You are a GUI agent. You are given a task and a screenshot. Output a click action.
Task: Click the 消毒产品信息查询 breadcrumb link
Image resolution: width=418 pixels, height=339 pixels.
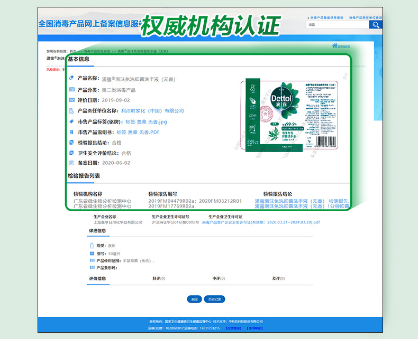[x=96, y=51]
